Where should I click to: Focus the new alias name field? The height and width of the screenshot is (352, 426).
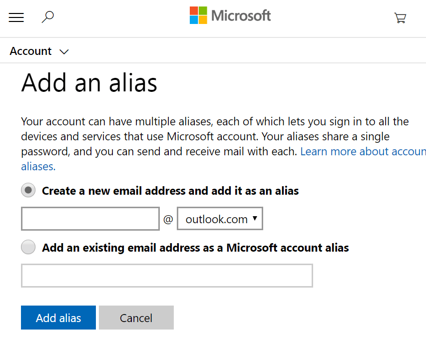pyautogui.click(x=90, y=219)
